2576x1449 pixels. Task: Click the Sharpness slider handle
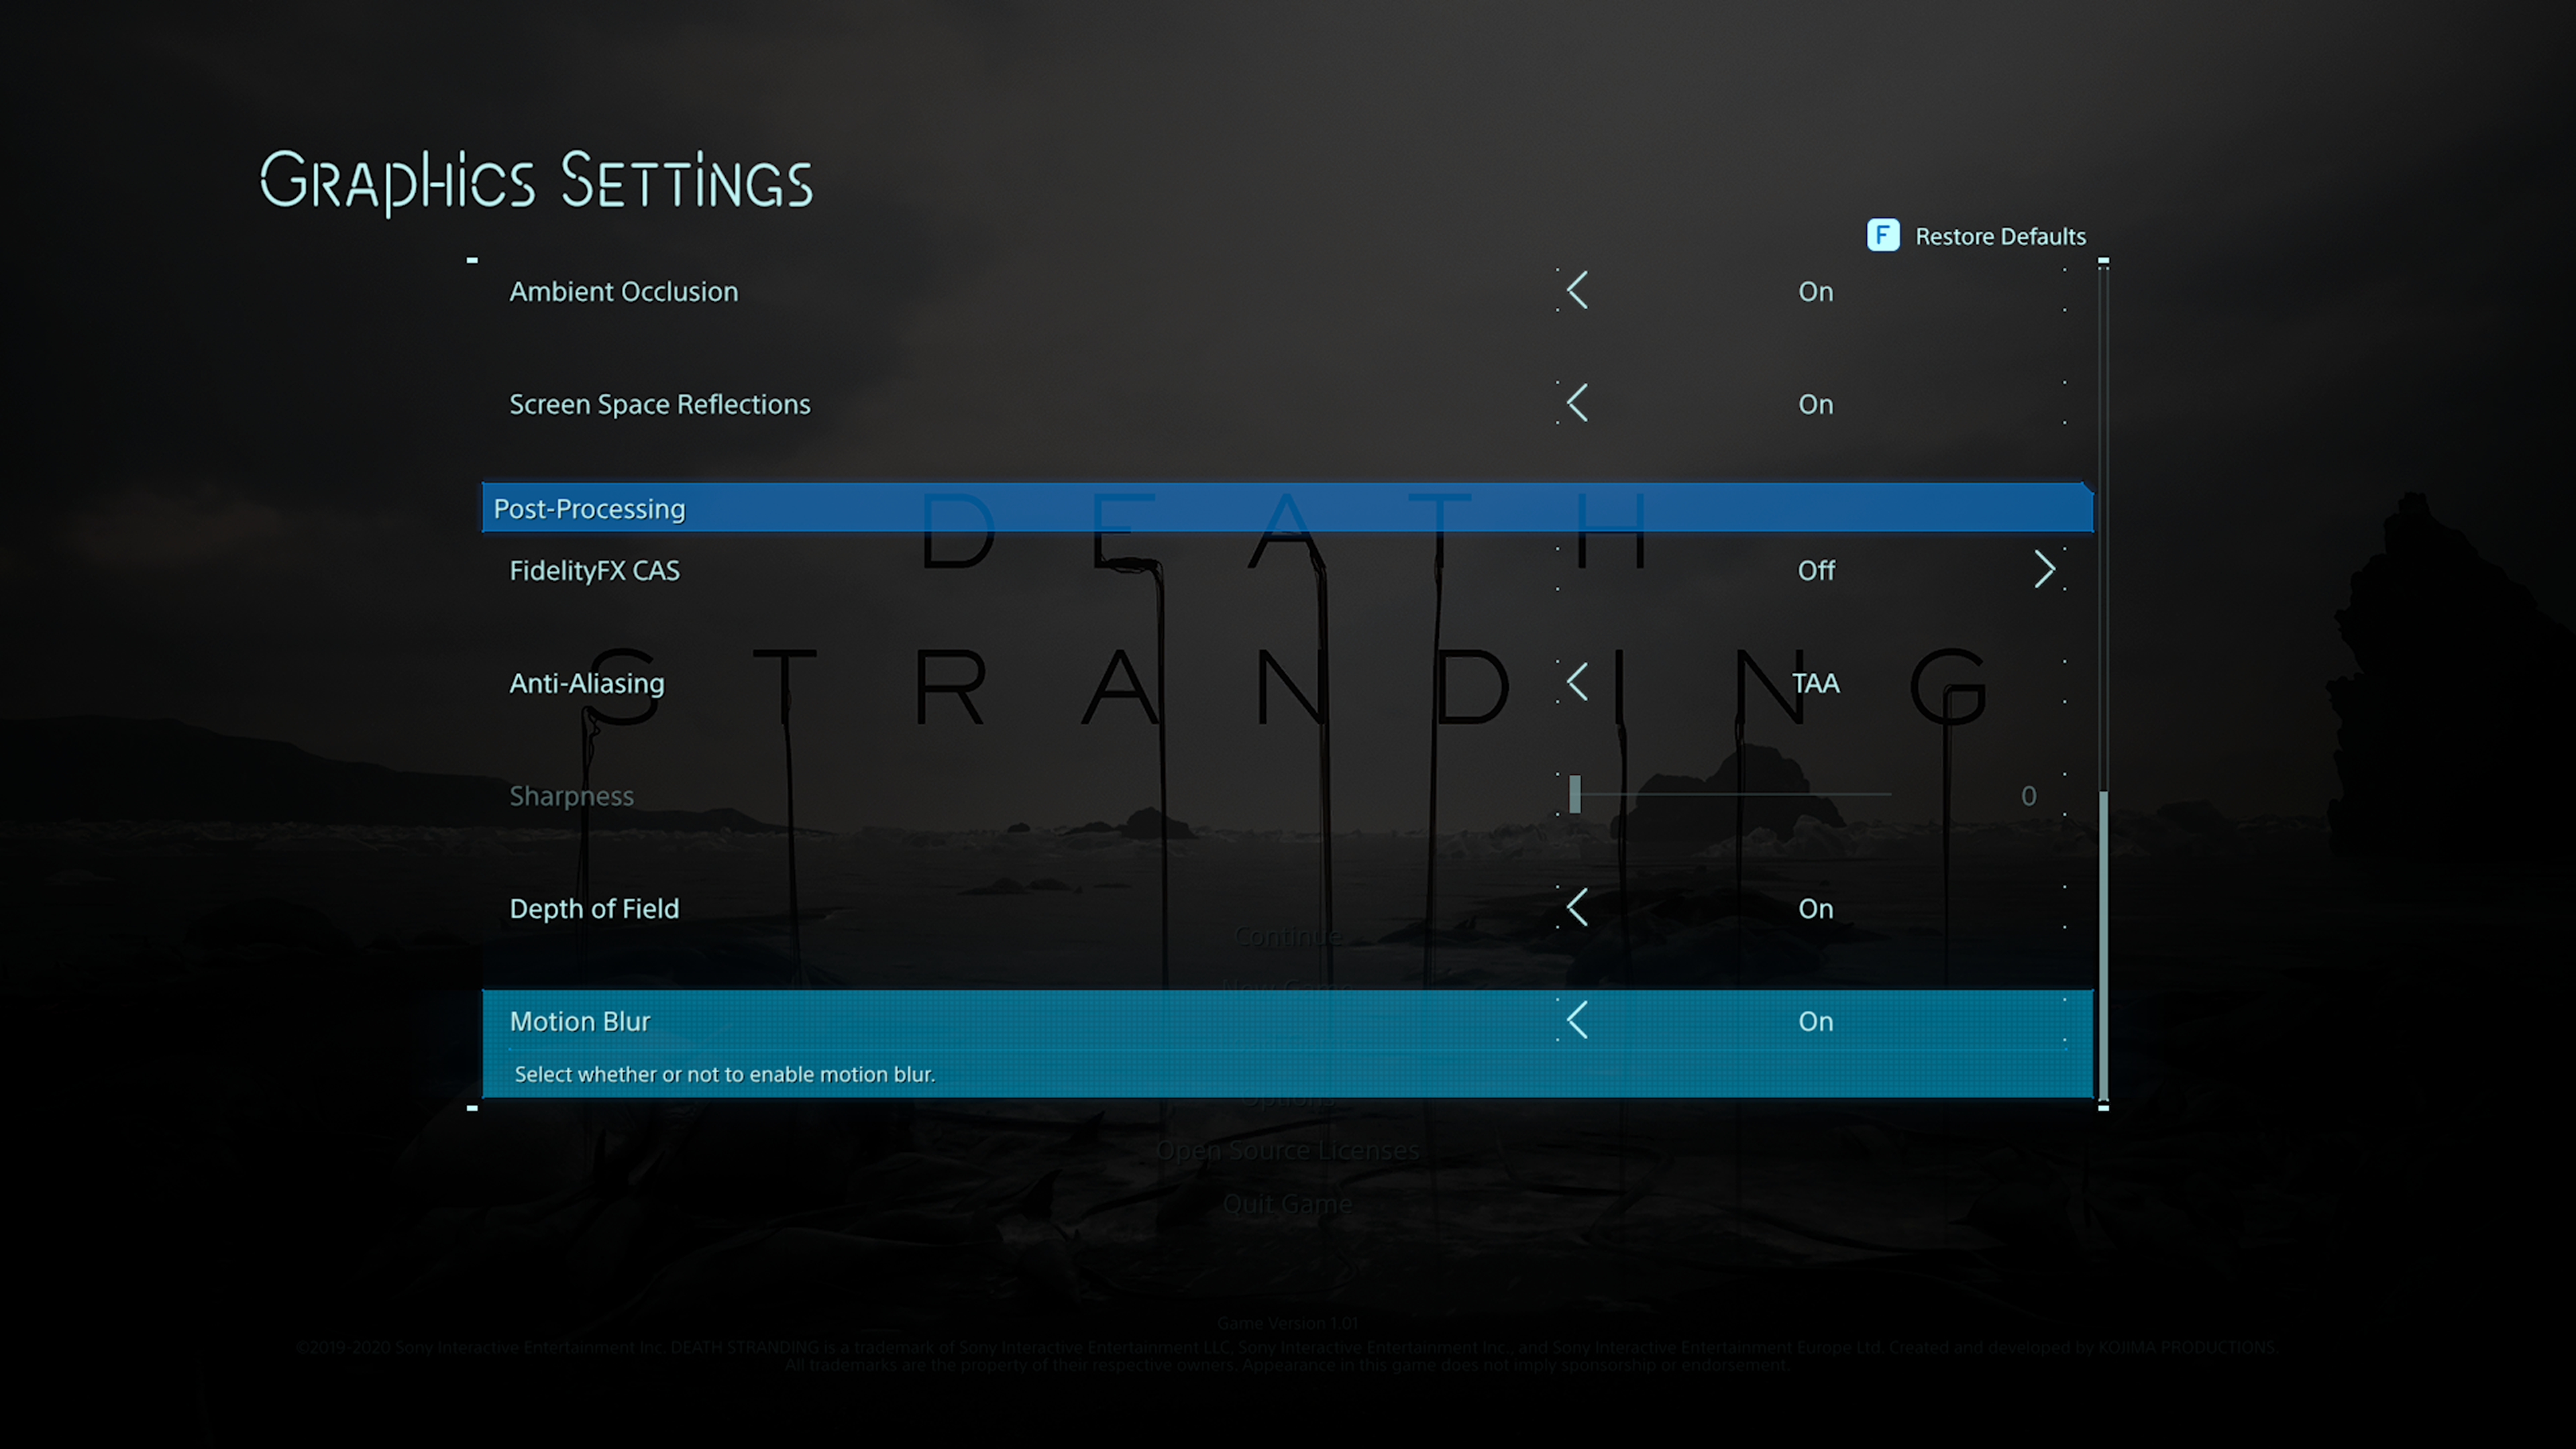(x=1575, y=794)
